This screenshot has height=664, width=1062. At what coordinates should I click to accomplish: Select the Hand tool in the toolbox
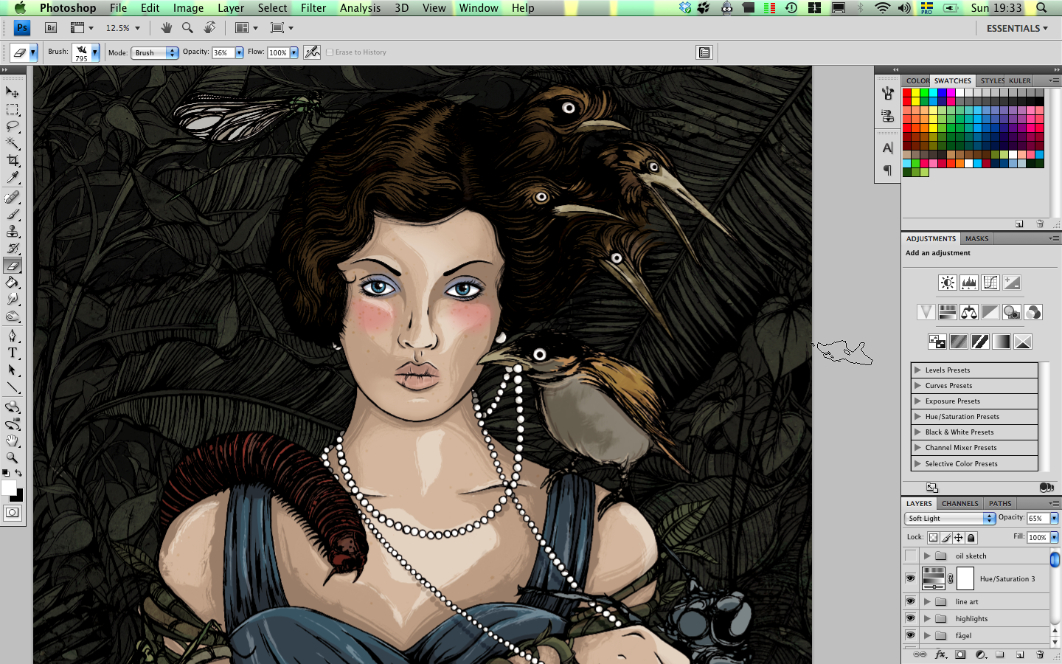[x=13, y=440]
